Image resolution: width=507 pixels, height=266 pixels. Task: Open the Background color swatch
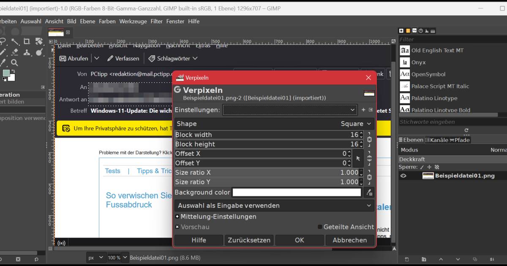coord(296,192)
